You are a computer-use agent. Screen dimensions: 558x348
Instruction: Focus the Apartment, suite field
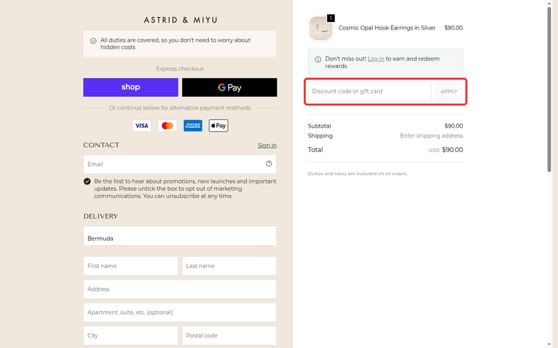[x=180, y=313]
